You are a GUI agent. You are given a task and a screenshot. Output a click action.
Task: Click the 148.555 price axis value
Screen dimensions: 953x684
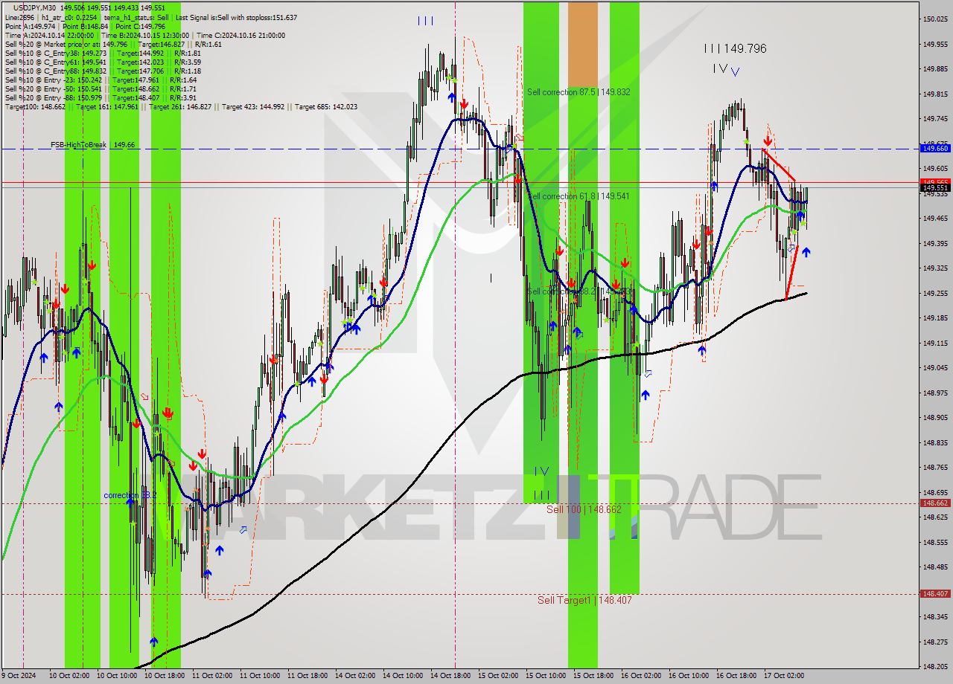point(936,543)
